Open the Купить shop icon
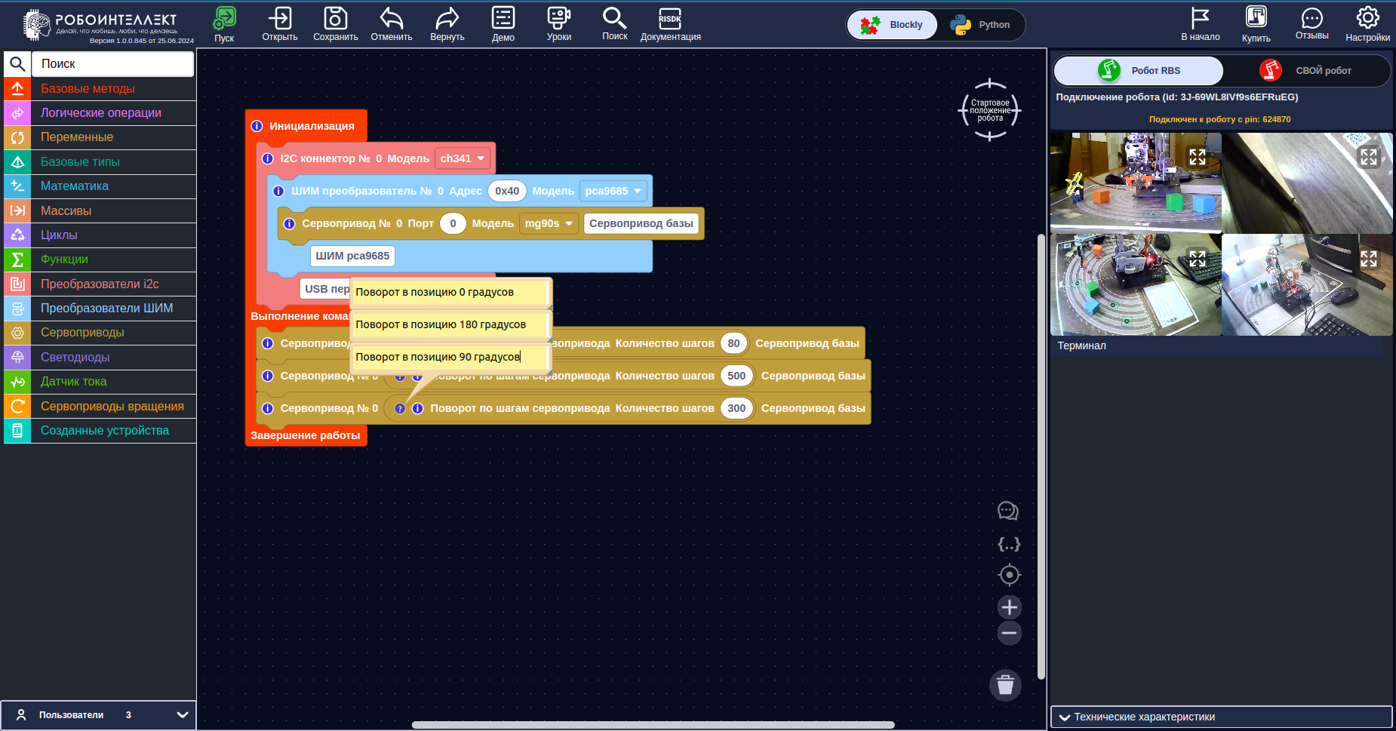The width and height of the screenshot is (1396, 731). (1256, 17)
